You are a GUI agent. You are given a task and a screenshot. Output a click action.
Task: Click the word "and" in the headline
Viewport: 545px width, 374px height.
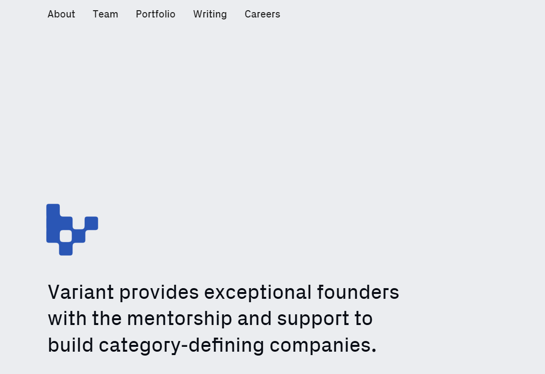click(254, 319)
